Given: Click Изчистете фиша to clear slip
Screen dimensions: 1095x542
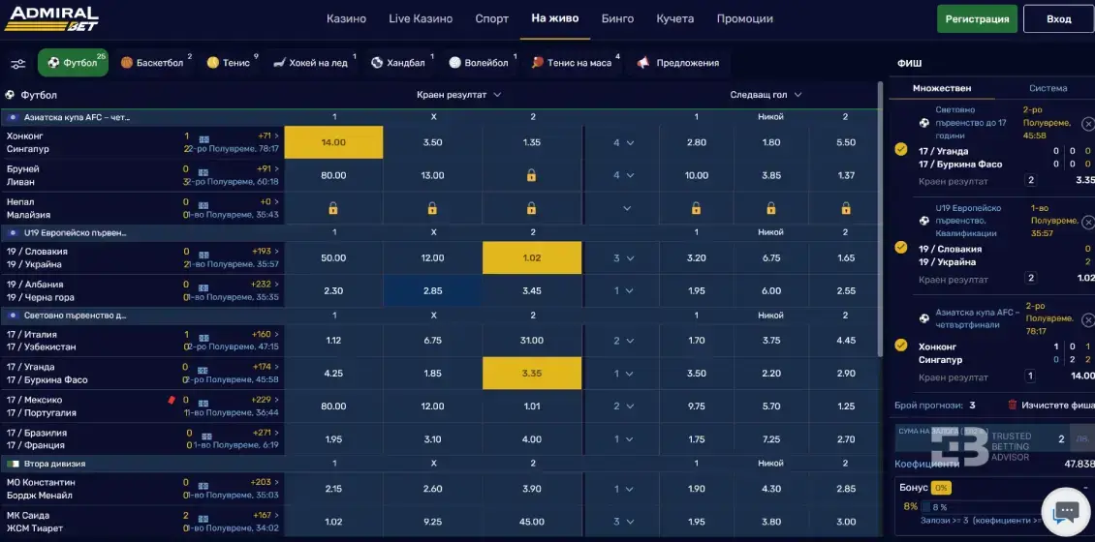Looking at the screenshot, I should (x=1050, y=405).
